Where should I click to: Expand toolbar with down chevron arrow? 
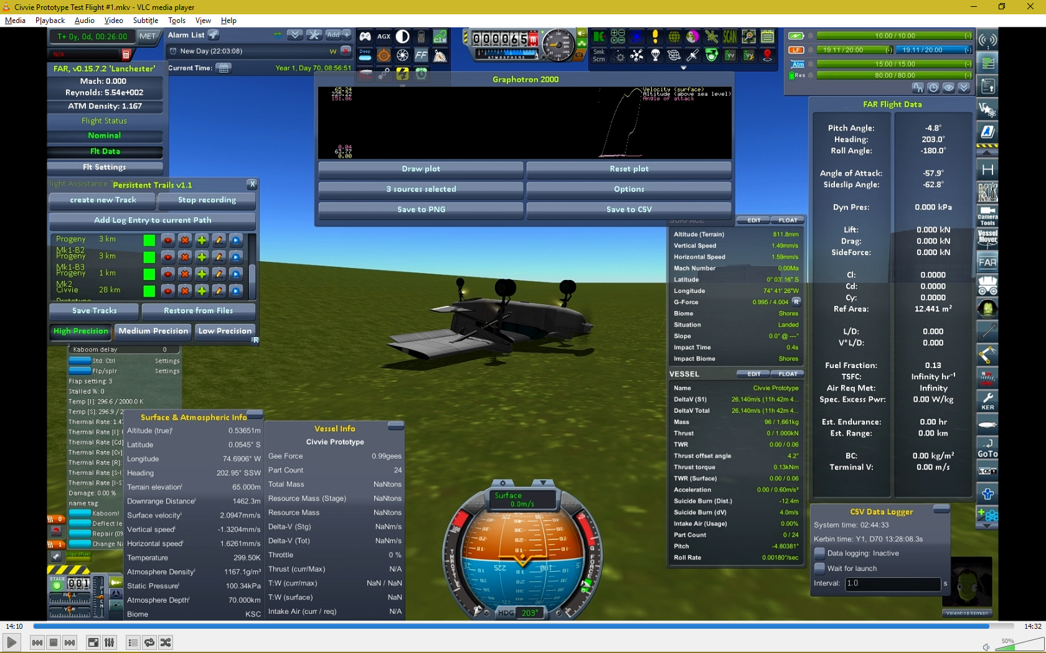coord(684,68)
